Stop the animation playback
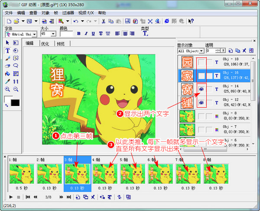Viewport: 260px width, 211px height. coord(19,197)
